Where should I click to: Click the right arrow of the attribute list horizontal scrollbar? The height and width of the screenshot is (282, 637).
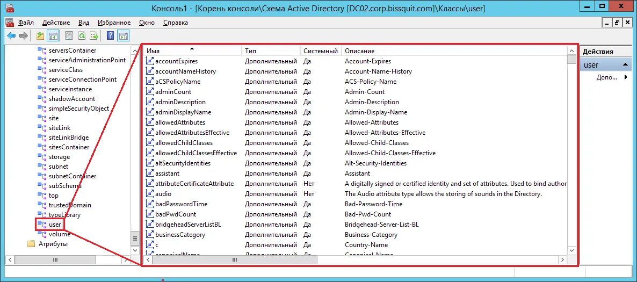click(563, 259)
